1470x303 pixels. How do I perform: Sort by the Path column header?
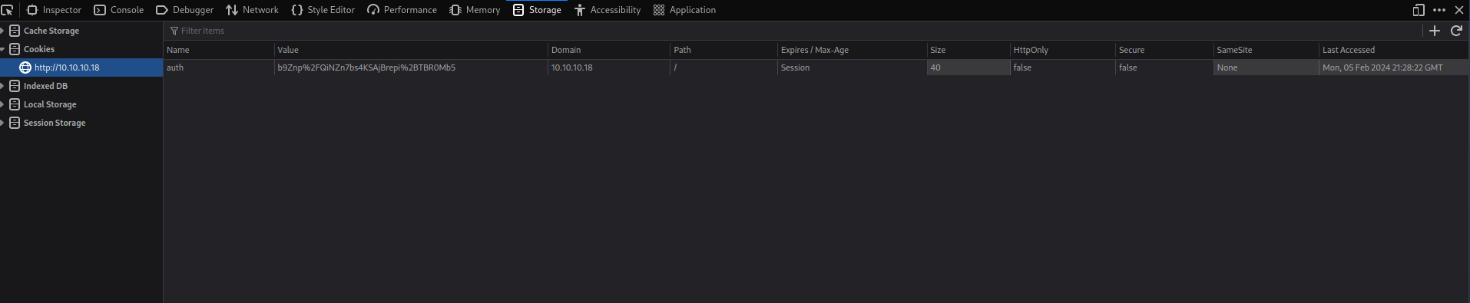723,50
